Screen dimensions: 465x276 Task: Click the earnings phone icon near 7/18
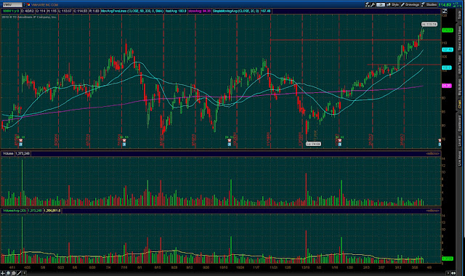point(124,140)
